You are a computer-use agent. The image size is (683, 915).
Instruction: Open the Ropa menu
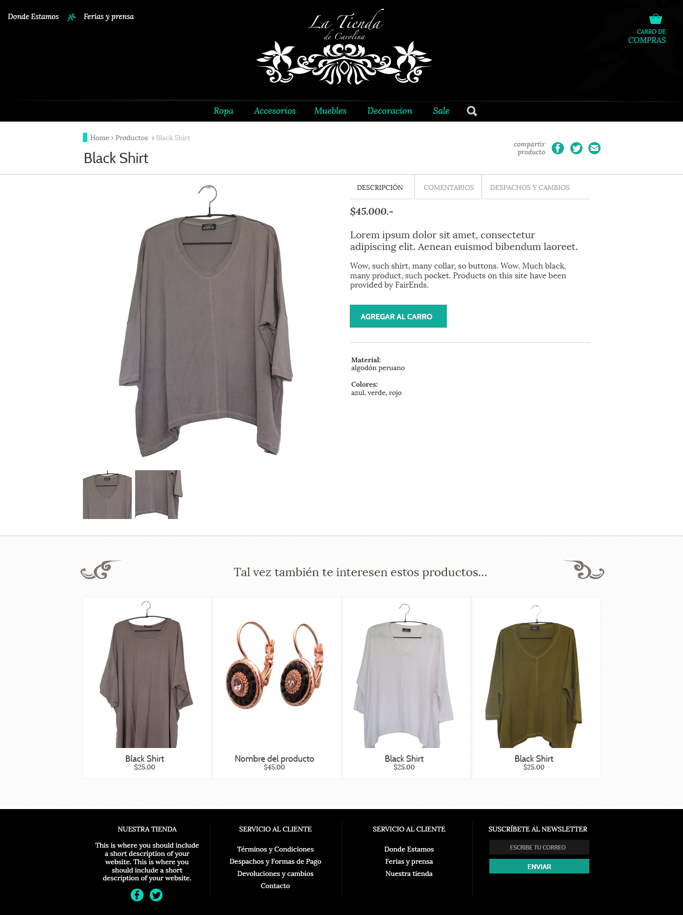pos(223,111)
